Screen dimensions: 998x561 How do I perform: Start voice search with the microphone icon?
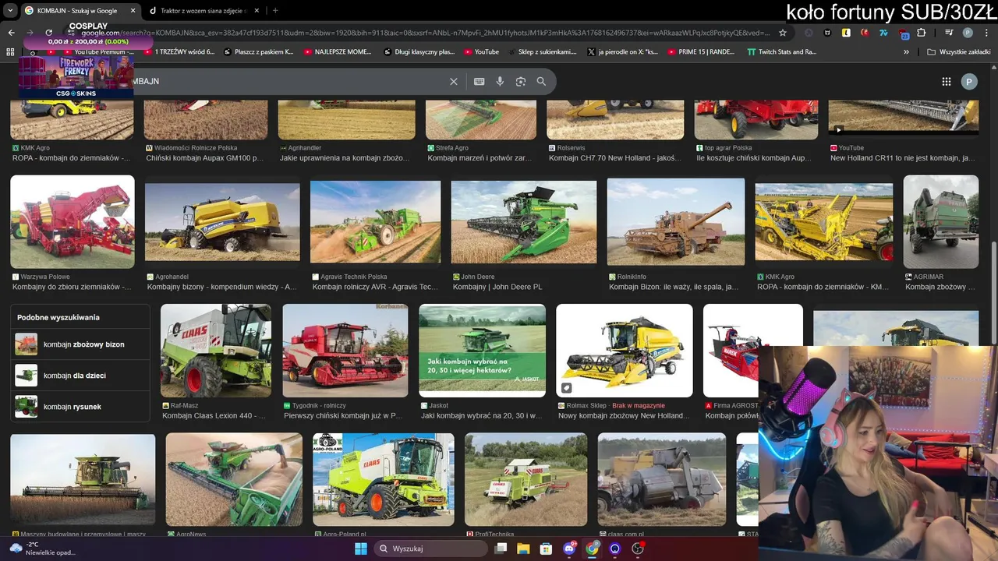pos(500,81)
